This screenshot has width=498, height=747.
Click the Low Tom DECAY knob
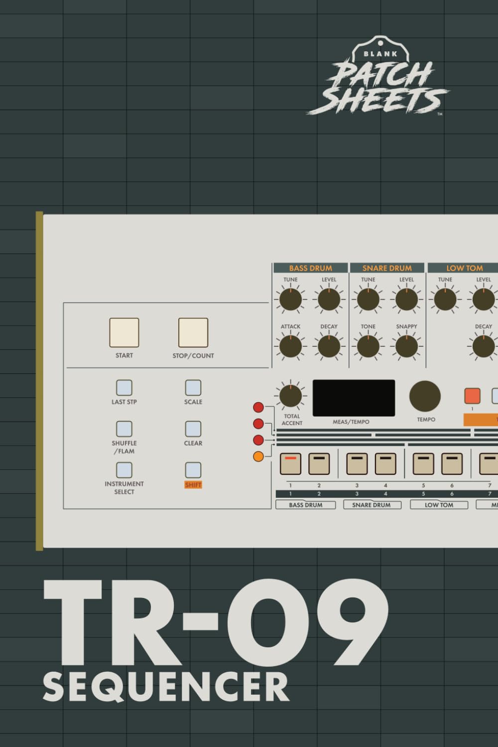(483, 347)
